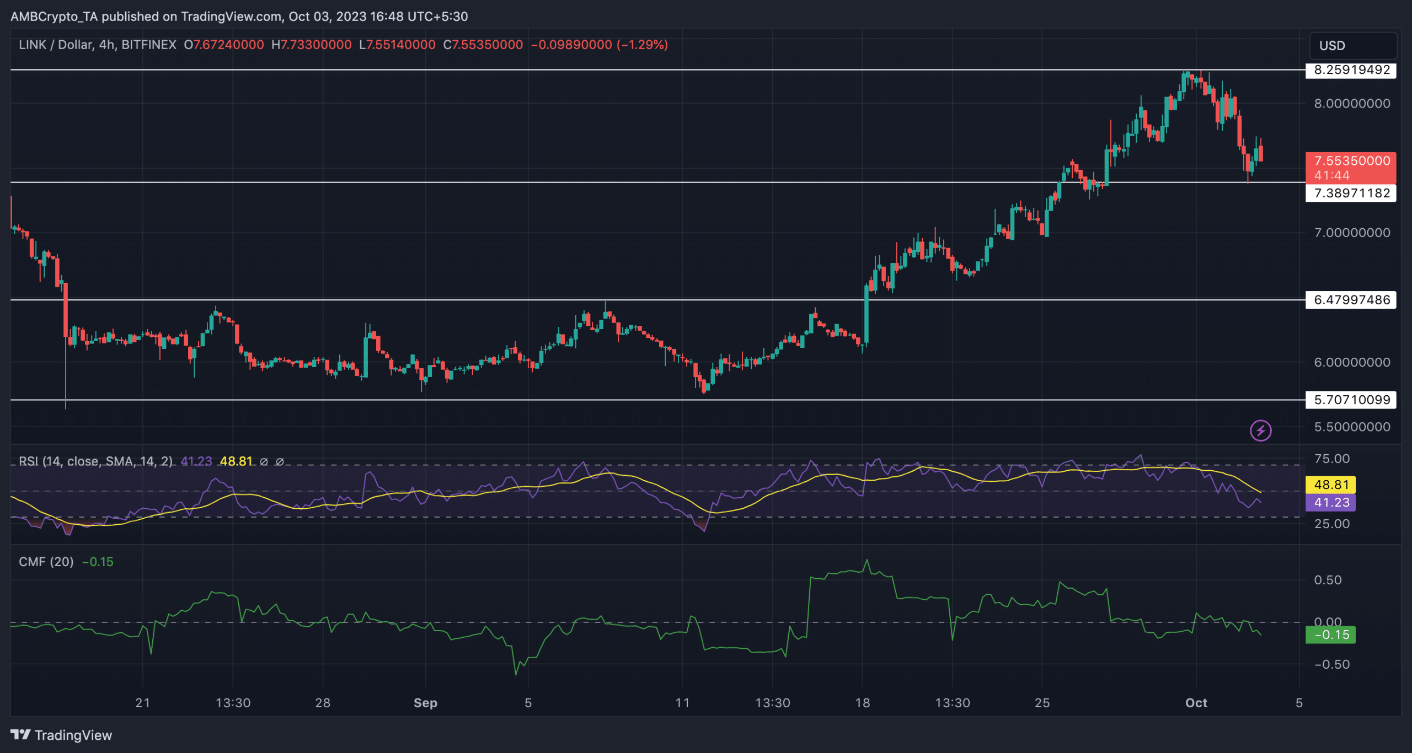Click the yellow RSI SMA value 48.81 tag
The width and height of the screenshot is (1412, 753).
coord(1330,485)
